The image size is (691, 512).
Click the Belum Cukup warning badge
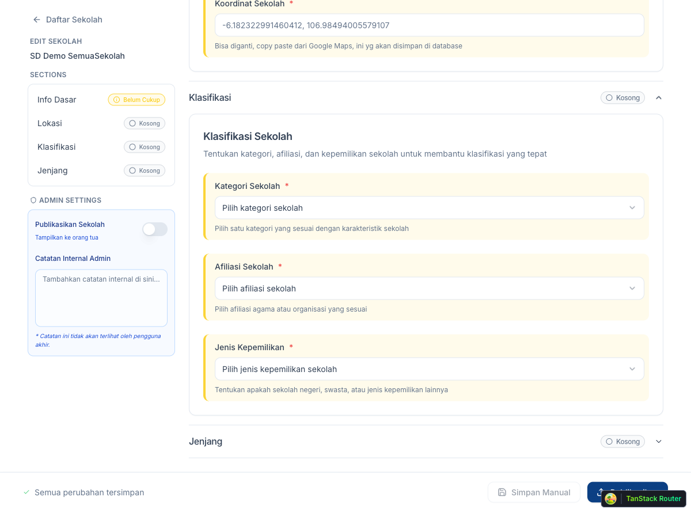[136, 100]
